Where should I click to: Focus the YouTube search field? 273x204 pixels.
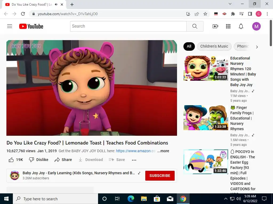[x=128, y=26]
